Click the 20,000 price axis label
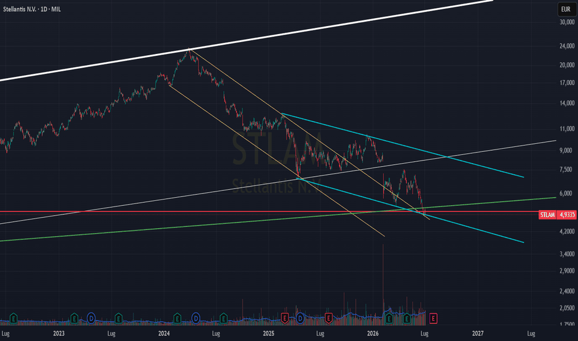The width and height of the screenshot is (578, 341). [x=567, y=65]
